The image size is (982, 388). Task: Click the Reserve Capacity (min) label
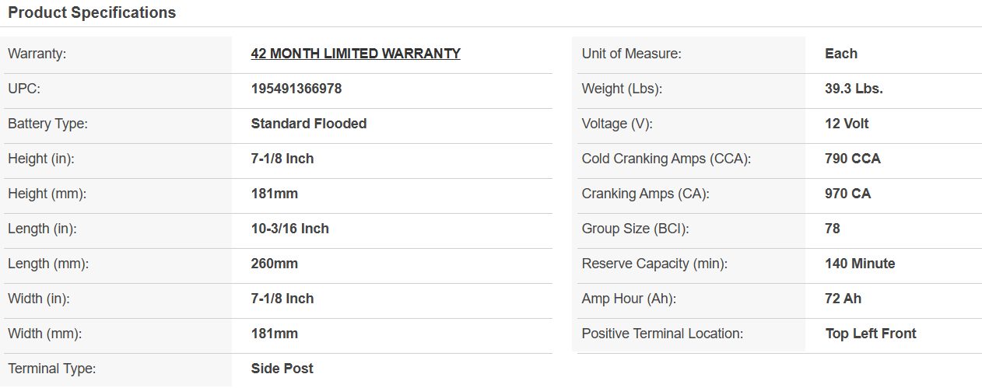point(654,264)
